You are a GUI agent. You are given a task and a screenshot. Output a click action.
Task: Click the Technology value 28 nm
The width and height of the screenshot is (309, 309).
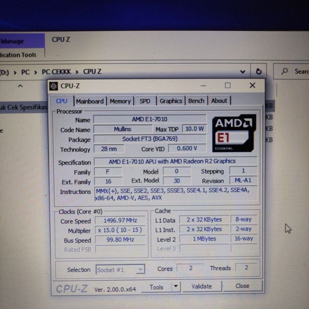(x=109, y=149)
